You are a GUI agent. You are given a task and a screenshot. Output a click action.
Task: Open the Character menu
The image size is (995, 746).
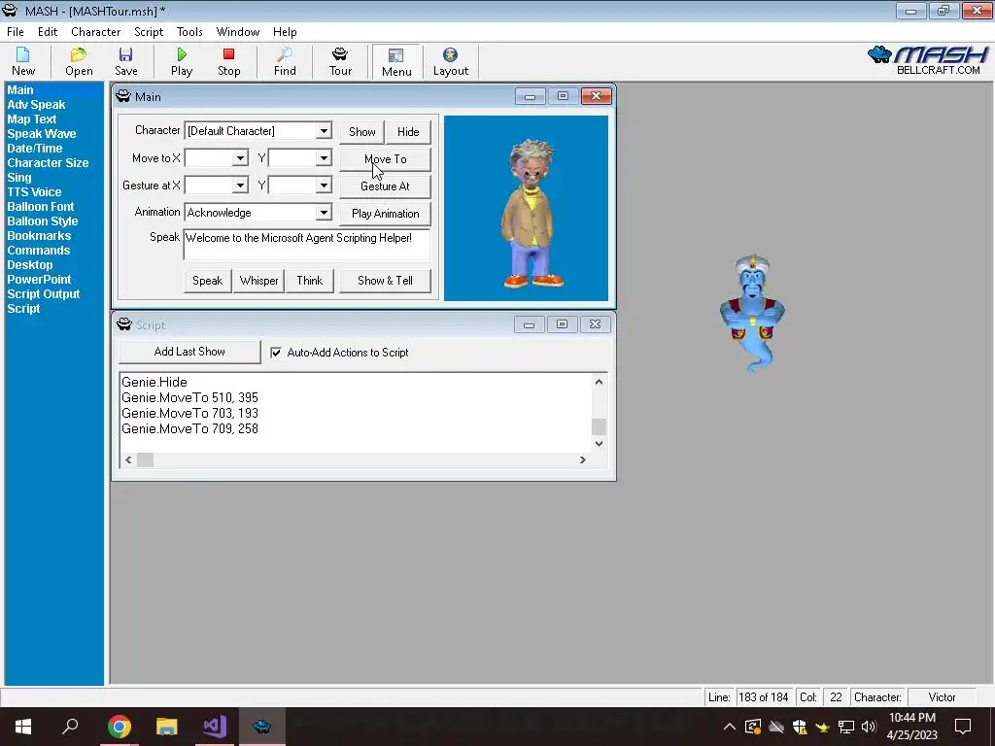[96, 32]
